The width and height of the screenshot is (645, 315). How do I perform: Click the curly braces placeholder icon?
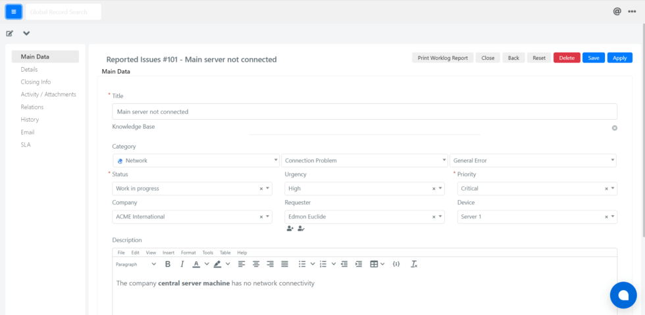point(396,264)
